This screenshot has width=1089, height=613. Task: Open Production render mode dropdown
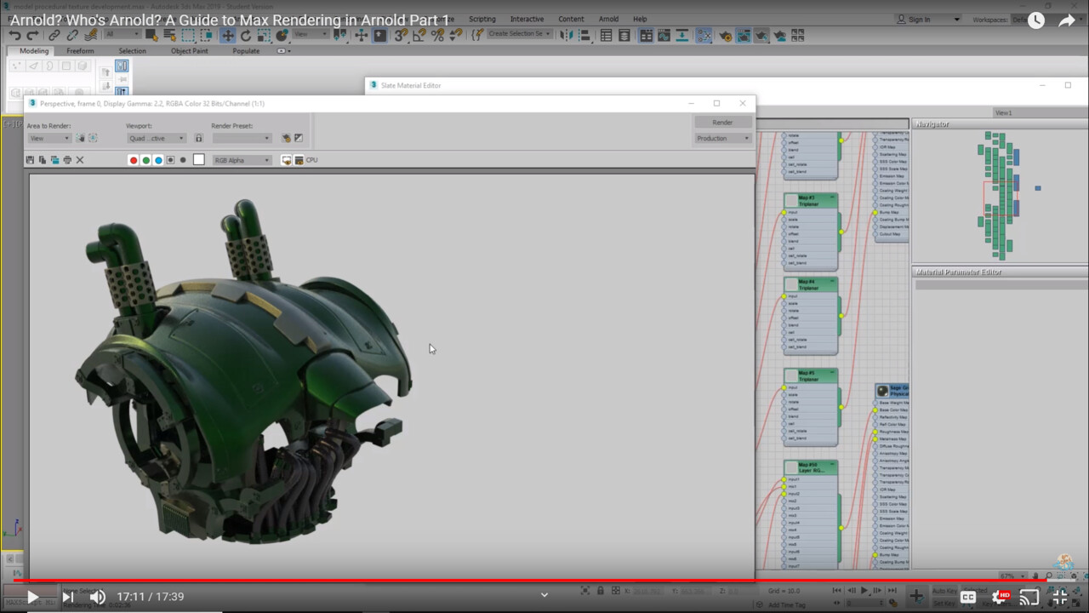pyautogui.click(x=722, y=138)
